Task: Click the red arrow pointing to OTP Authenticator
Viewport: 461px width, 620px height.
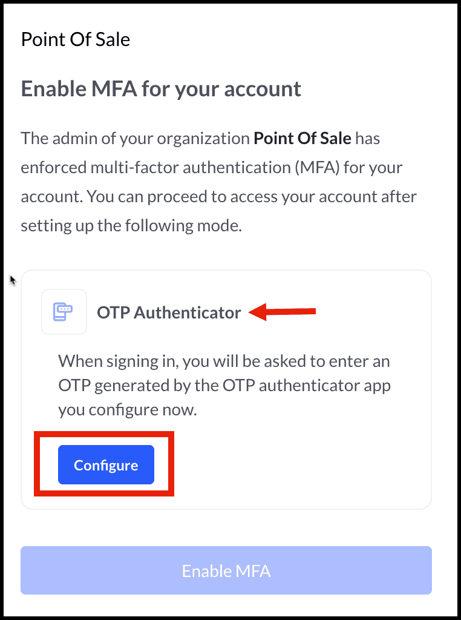Action: tap(282, 312)
